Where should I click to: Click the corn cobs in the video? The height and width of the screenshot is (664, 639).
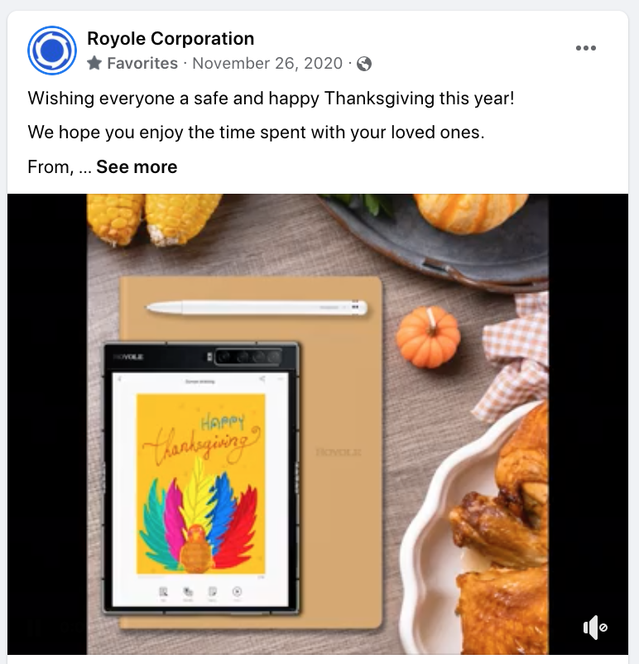(x=153, y=219)
